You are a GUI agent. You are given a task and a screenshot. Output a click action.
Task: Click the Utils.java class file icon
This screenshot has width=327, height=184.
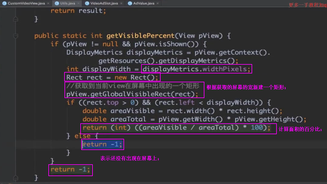(x=57, y=3)
